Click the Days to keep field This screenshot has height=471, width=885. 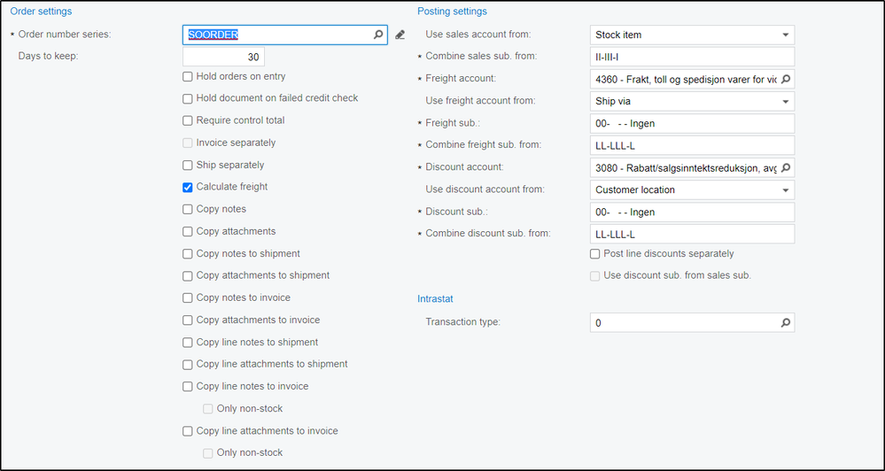[x=223, y=58]
